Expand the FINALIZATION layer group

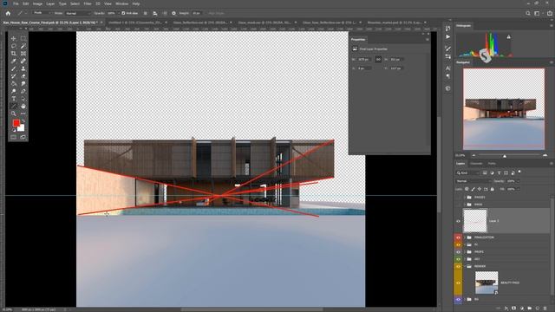click(465, 237)
